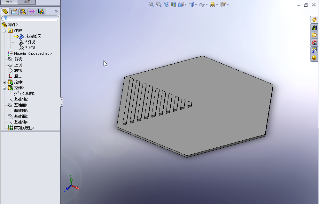Viewport: 319px width, 204px height.
Task: Select the 拉伸2 feature
Action: 16,88
